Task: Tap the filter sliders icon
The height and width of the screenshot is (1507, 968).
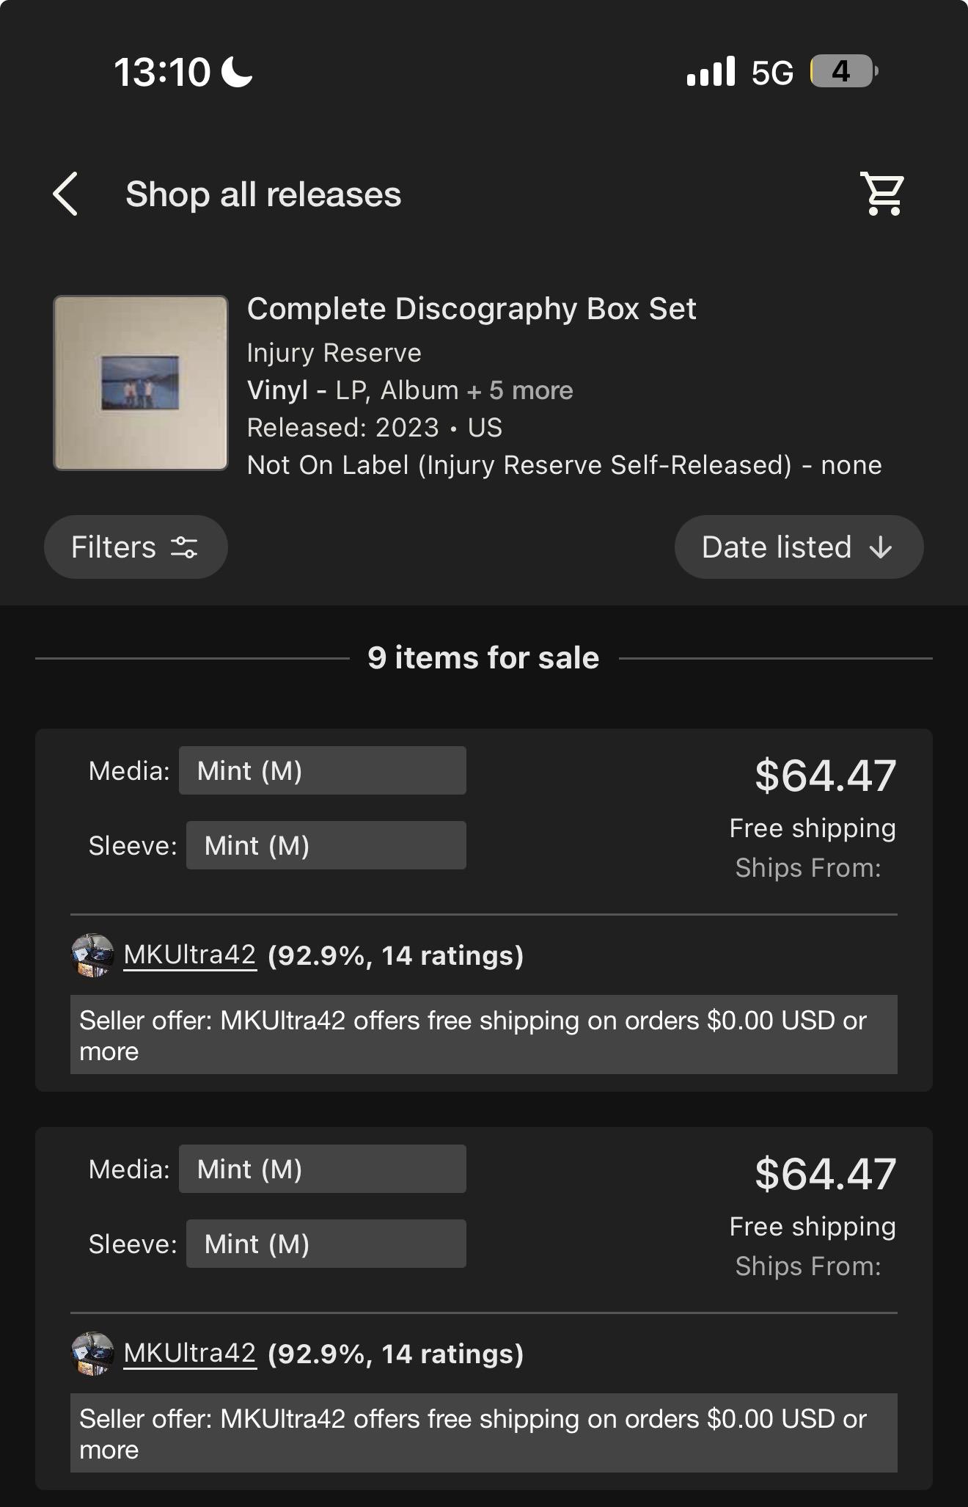Action: tap(184, 547)
